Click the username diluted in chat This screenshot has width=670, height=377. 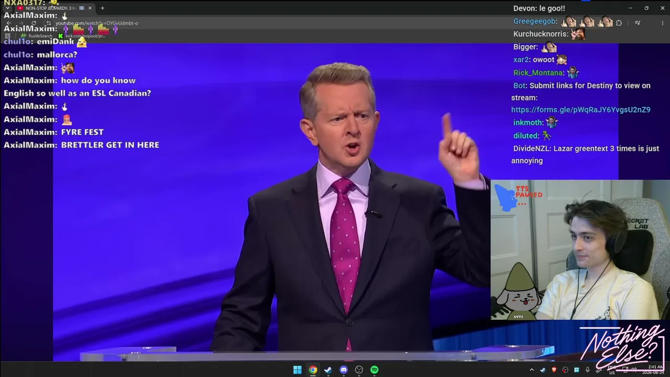526,136
